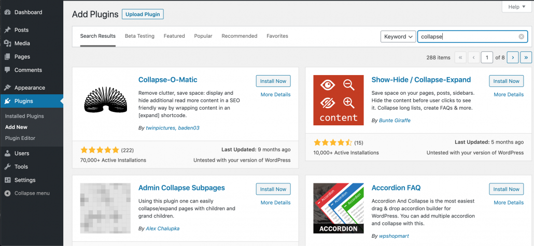Open More Details for Show-Hide / Collapse-Expand

508,95
